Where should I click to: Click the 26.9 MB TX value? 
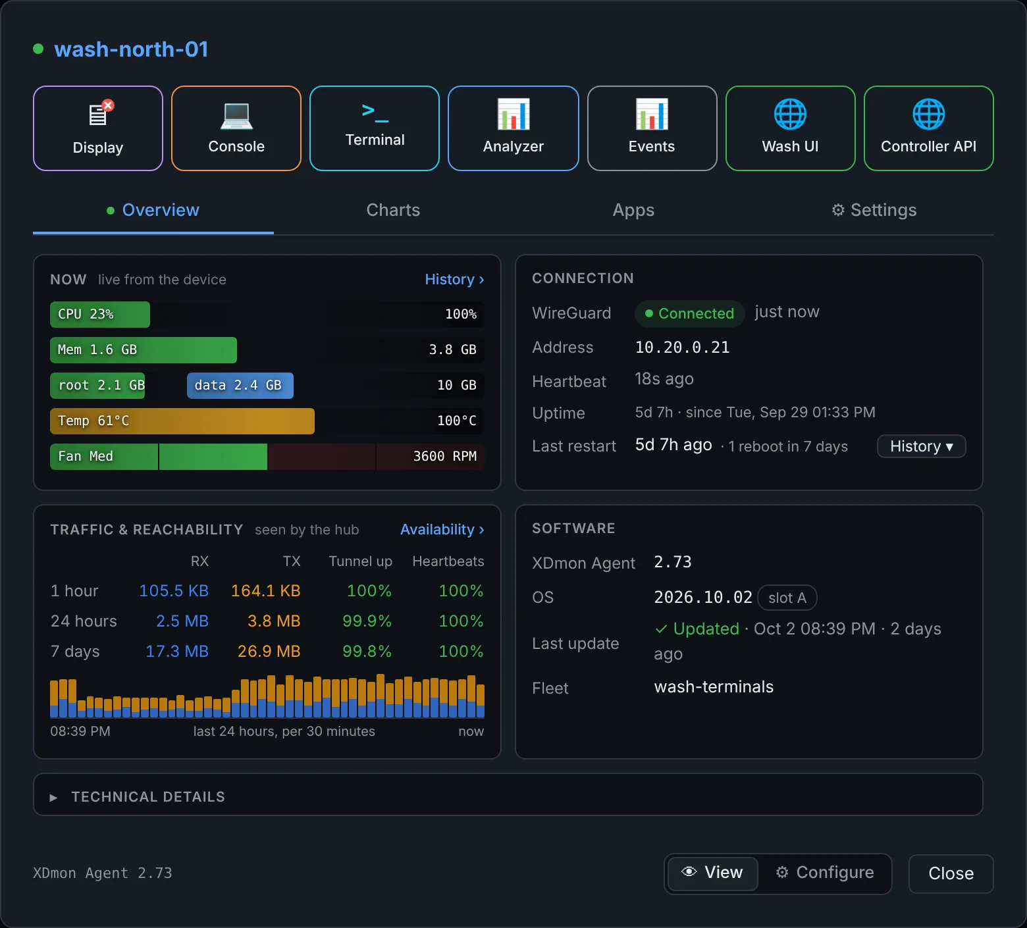coord(269,652)
